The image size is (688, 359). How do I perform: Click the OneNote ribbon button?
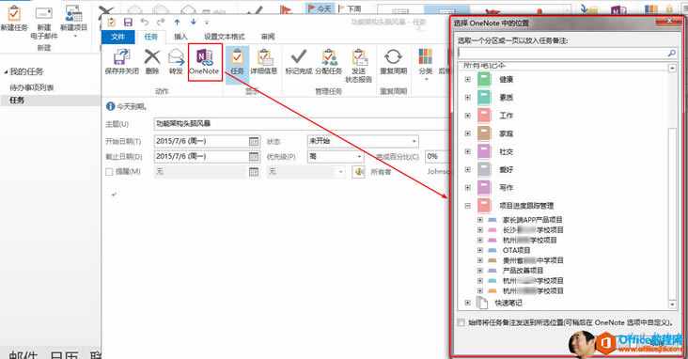205,62
